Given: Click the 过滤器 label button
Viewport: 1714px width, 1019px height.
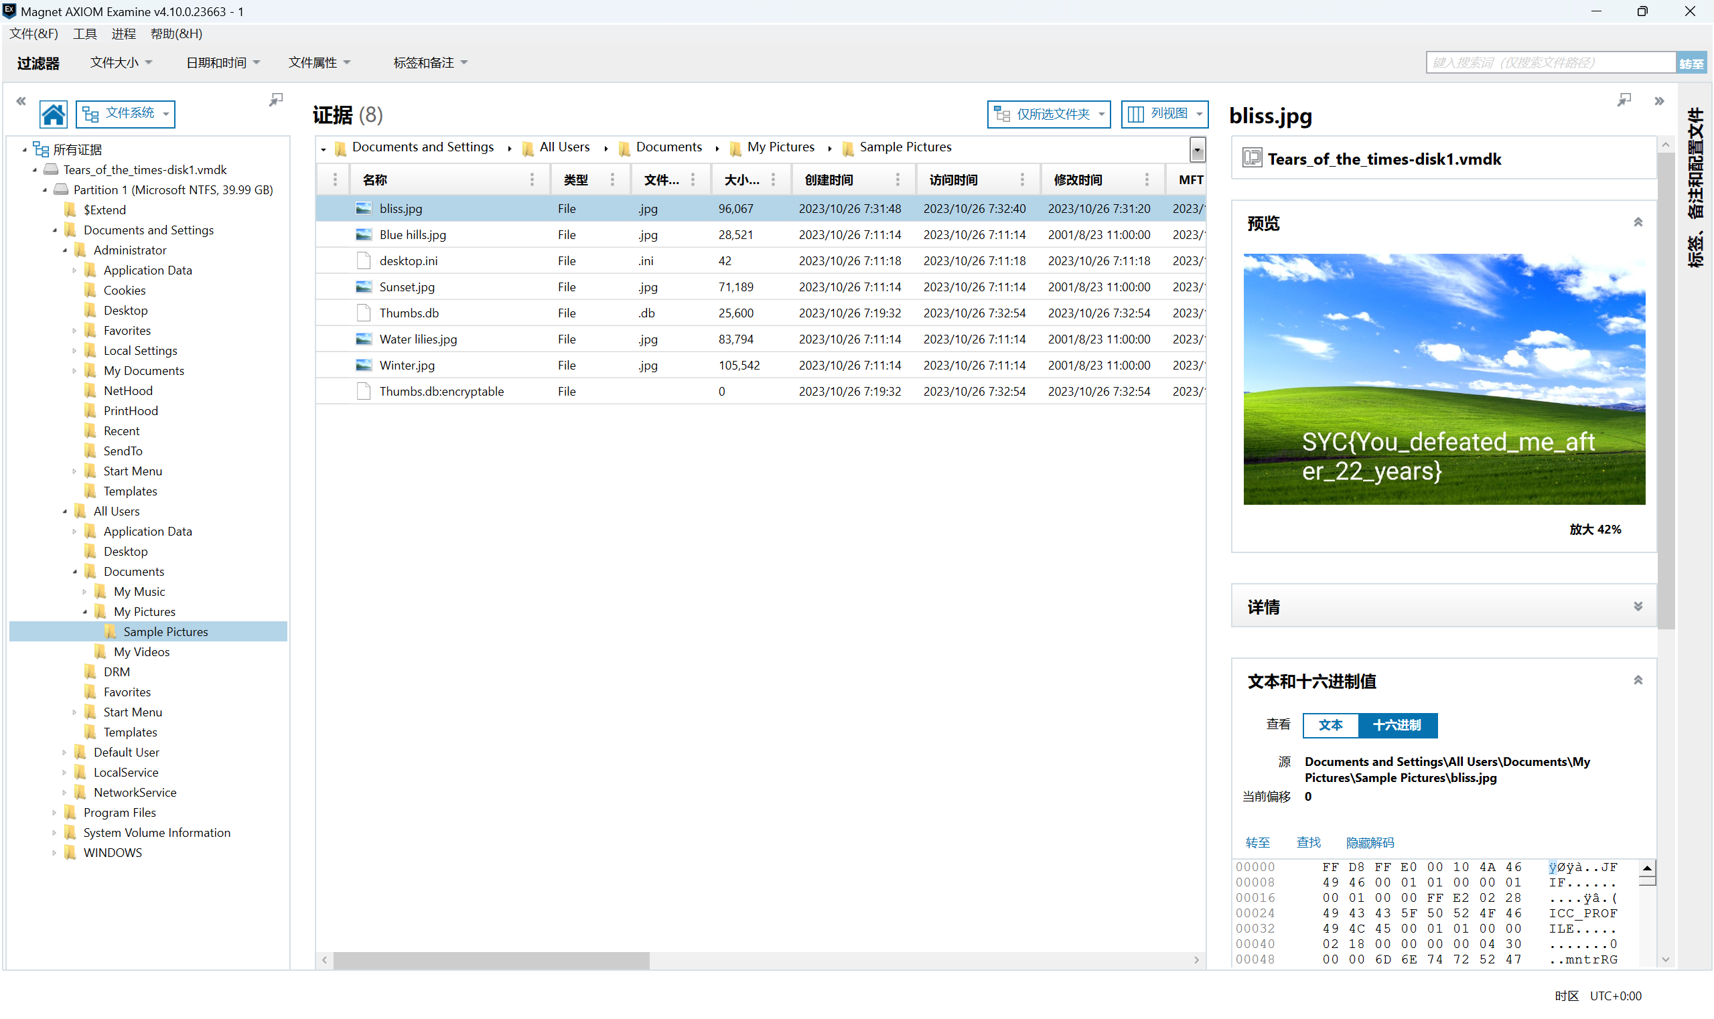Looking at the screenshot, I should point(38,63).
